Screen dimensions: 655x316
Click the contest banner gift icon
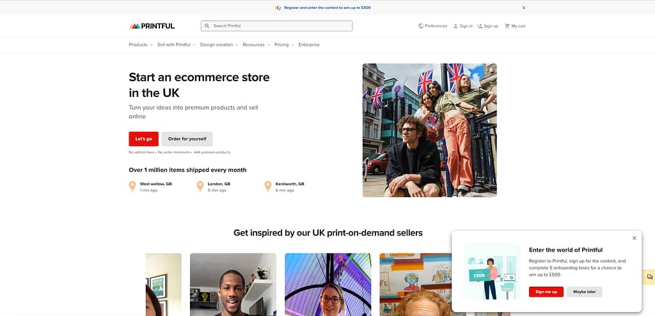[x=278, y=8]
